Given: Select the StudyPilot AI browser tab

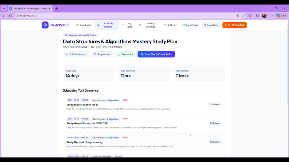Looking at the screenshot, I should (30, 8).
